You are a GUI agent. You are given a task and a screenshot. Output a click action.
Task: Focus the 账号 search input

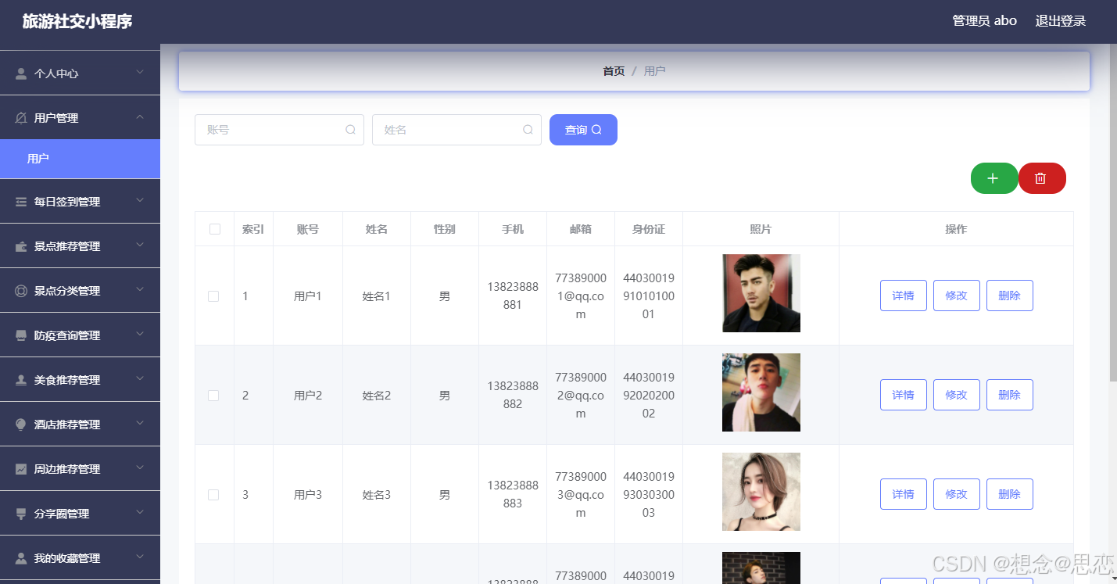279,130
